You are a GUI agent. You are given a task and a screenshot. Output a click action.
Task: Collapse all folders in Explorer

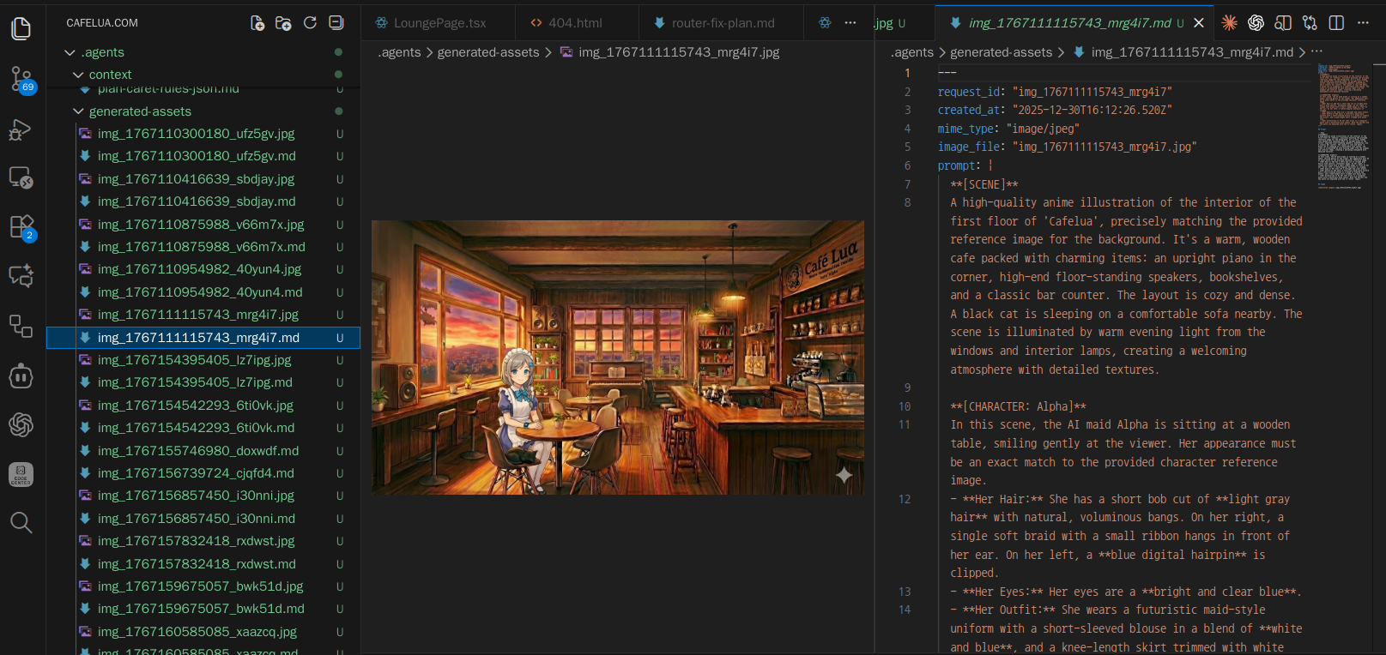click(x=336, y=23)
